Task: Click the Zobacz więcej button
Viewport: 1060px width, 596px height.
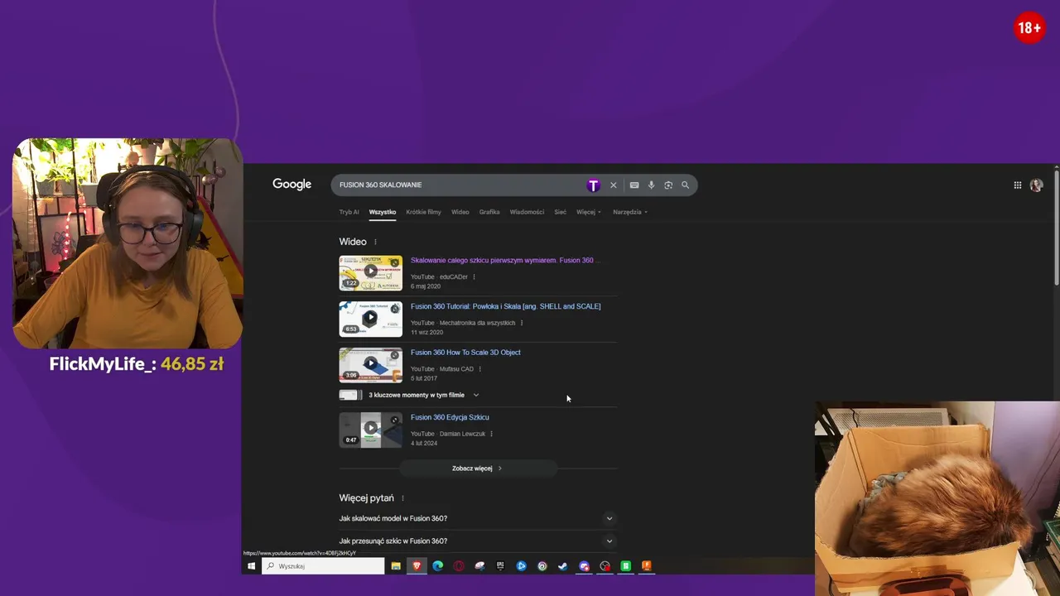Action: coord(478,469)
